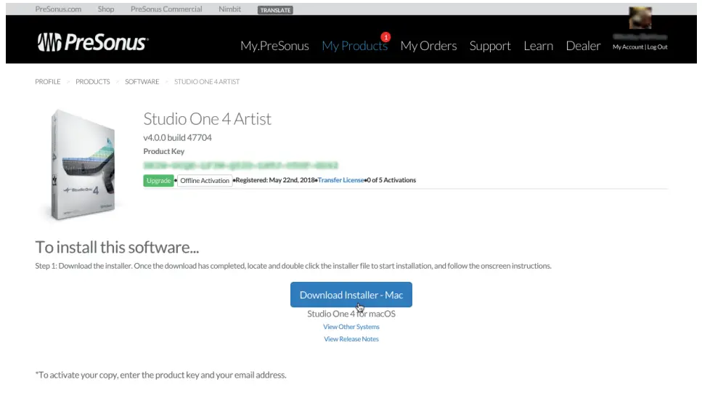Click version text v4.0.0 build 47704

[177, 137]
